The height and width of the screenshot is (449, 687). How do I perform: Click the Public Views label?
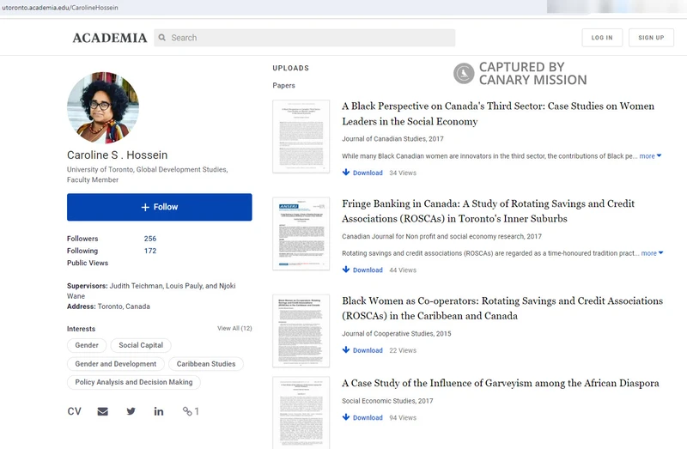tap(88, 264)
